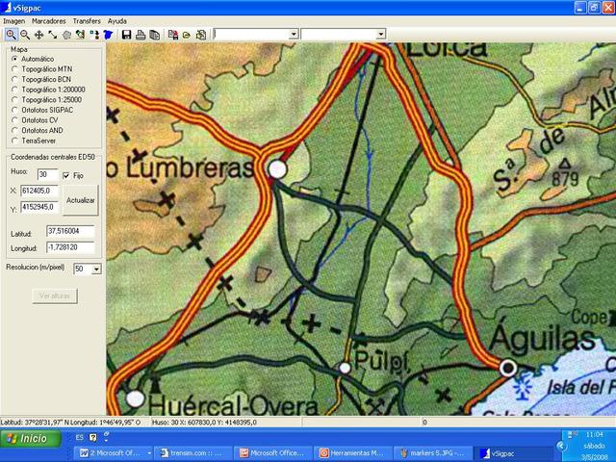Select the Topográfico MTN map option
The height and width of the screenshot is (462, 616).
pos(14,69)
